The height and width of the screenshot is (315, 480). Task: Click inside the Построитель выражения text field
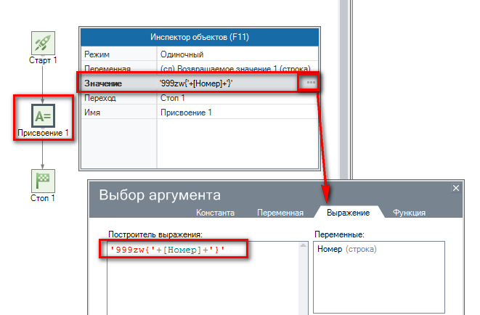203,283
